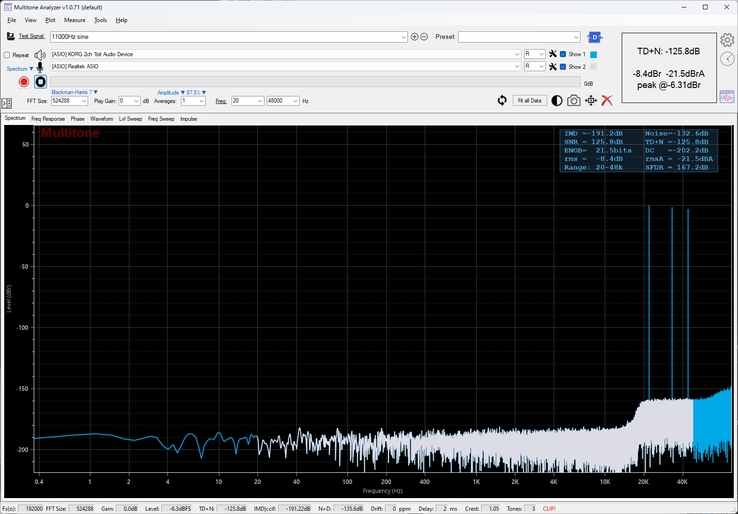Click the input level progress bar

click(x=315, y=81)
